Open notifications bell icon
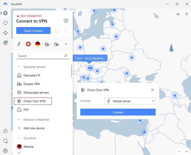Viewport: 191px width, 155px height. pos(187,14)
